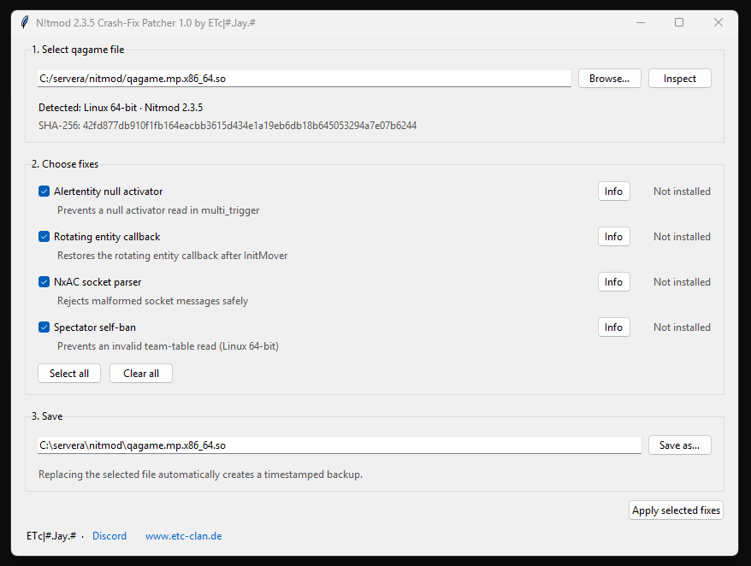Viewport: 751px width, 566px height.
Task: Uncheck the Rotating entity callback fix
Action: [44, 237]
